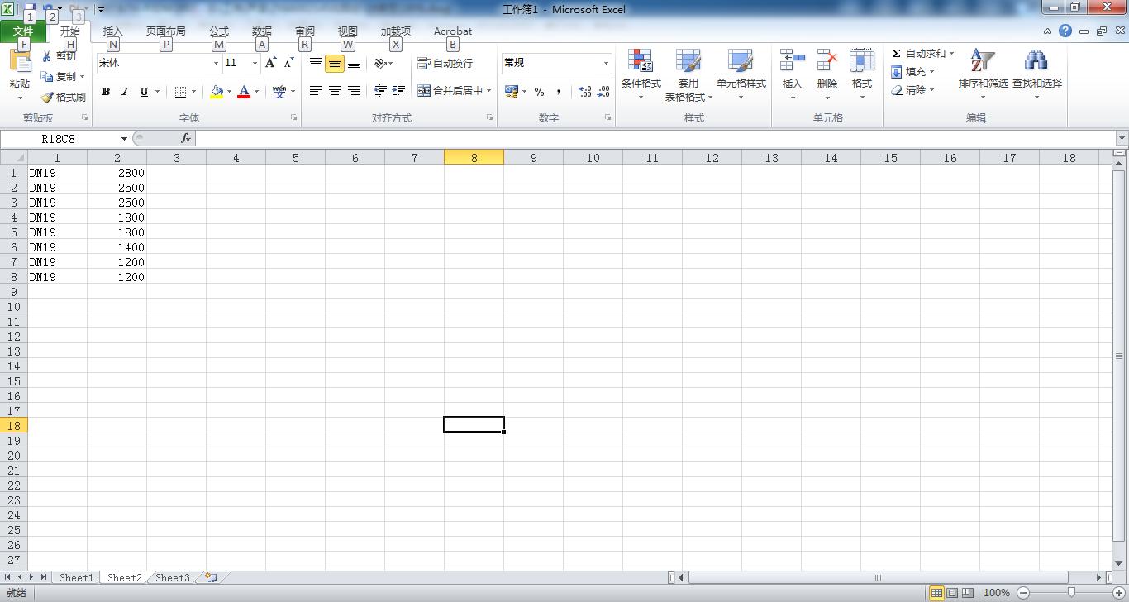Expand the borders dropdown arrow
The image size is (1129, 602).
pyautogui.click(x=193, y=92)
